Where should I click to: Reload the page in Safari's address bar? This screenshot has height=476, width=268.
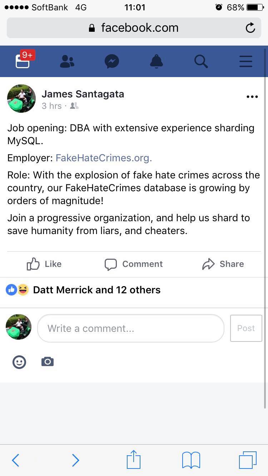pos(250,28)
